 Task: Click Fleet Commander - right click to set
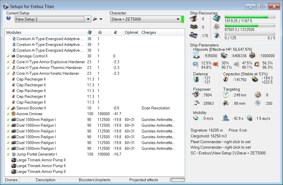pyautogui.click(x=220, y=142)
